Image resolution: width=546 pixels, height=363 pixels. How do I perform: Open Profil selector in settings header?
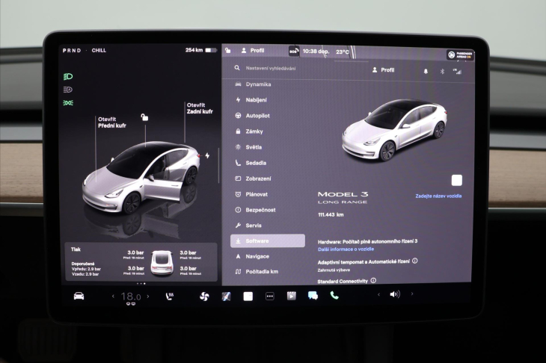tap(384, 70)
